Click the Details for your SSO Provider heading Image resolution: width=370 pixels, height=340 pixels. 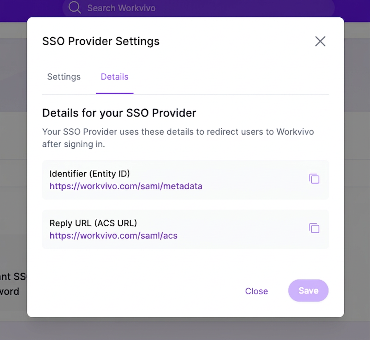119,113
